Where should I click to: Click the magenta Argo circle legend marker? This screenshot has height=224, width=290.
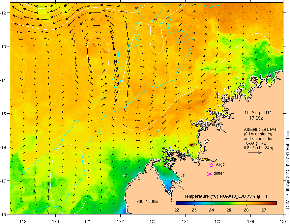click(x=211, y=165)
